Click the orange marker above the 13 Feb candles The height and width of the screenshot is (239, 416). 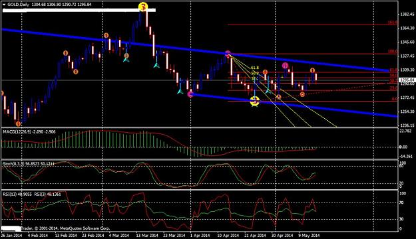66,53
